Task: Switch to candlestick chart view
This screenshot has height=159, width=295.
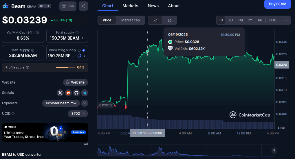Action: click(x=170, y=20)
